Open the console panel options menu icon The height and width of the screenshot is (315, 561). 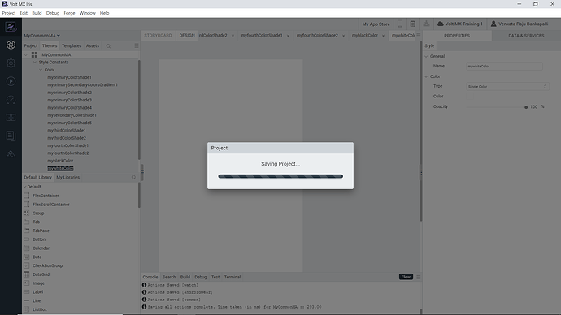(418, 277)
